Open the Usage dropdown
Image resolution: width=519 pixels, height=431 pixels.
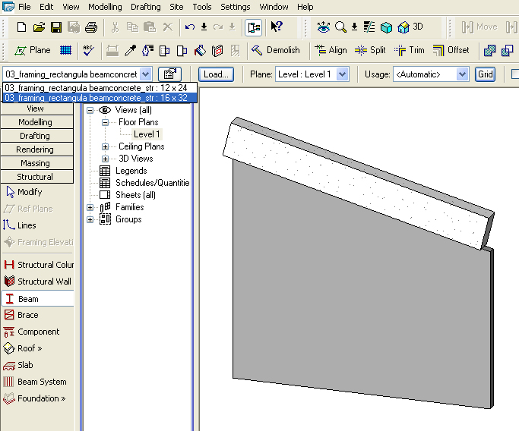[462, 74]
